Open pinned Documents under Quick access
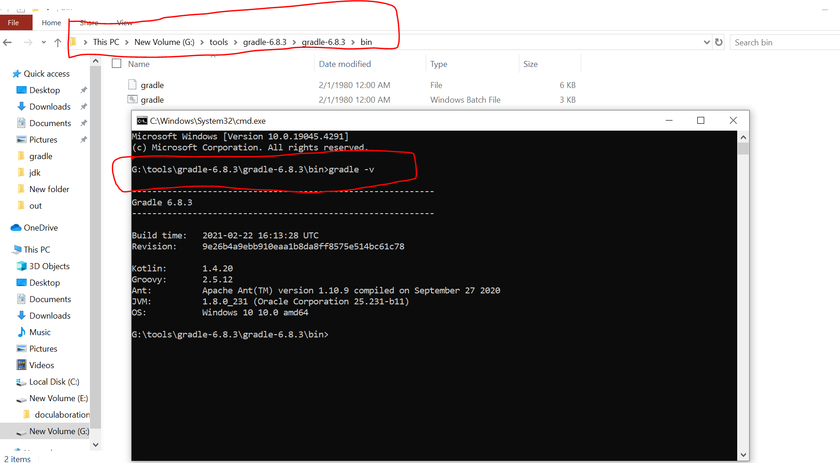 [x=50, y=123]
